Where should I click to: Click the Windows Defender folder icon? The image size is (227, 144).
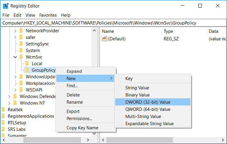pyautogui.click(x=15, y=96)
